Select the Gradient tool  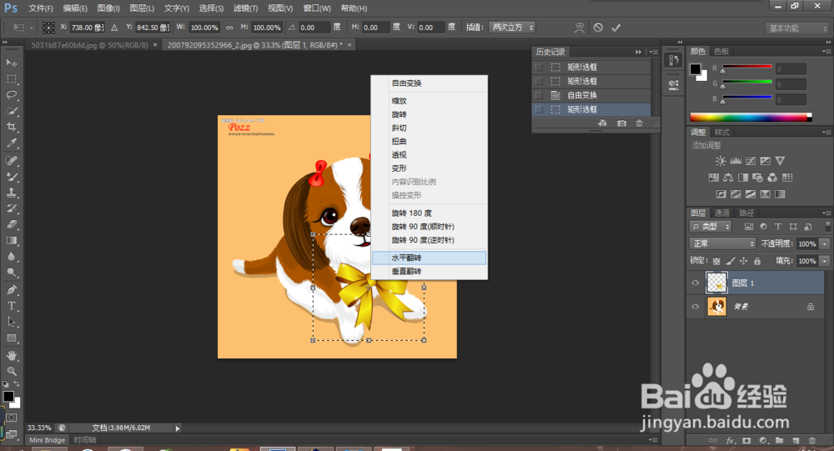click(11, 240)
